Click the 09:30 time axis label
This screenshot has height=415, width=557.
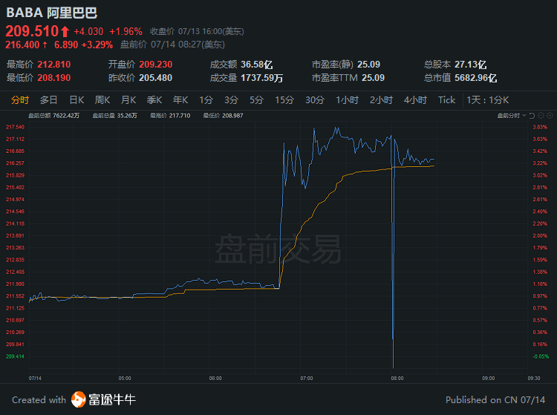(534, 379)
